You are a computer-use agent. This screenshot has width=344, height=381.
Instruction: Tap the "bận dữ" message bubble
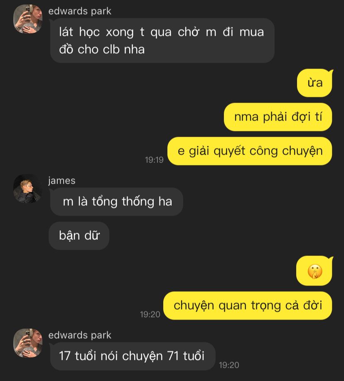click(x=79, y=236)
